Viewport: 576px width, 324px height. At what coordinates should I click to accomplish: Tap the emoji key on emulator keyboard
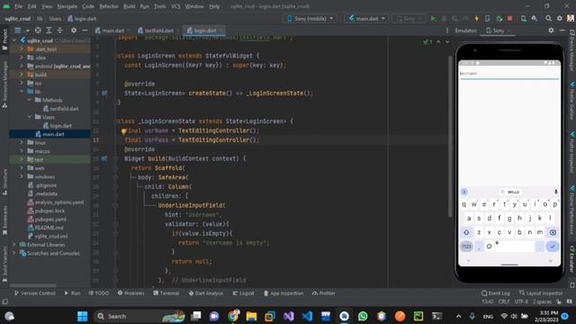(489, 247)
